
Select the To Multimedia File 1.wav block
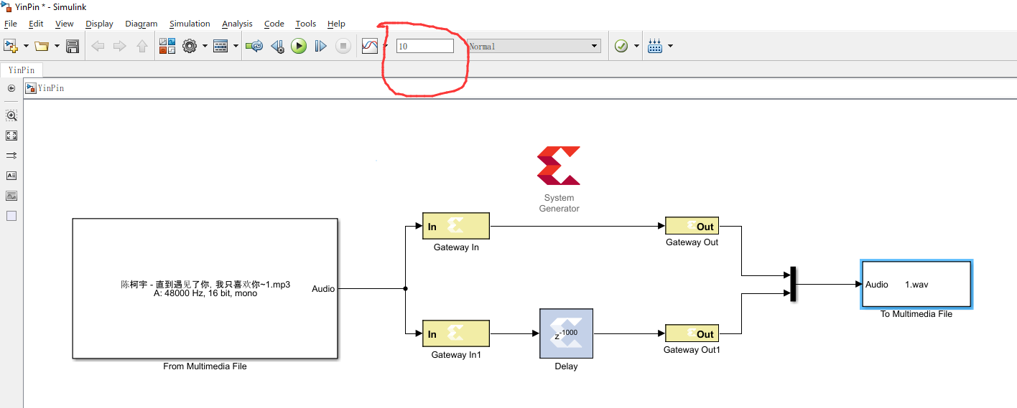pyautogui.click(x=916, y=284)
